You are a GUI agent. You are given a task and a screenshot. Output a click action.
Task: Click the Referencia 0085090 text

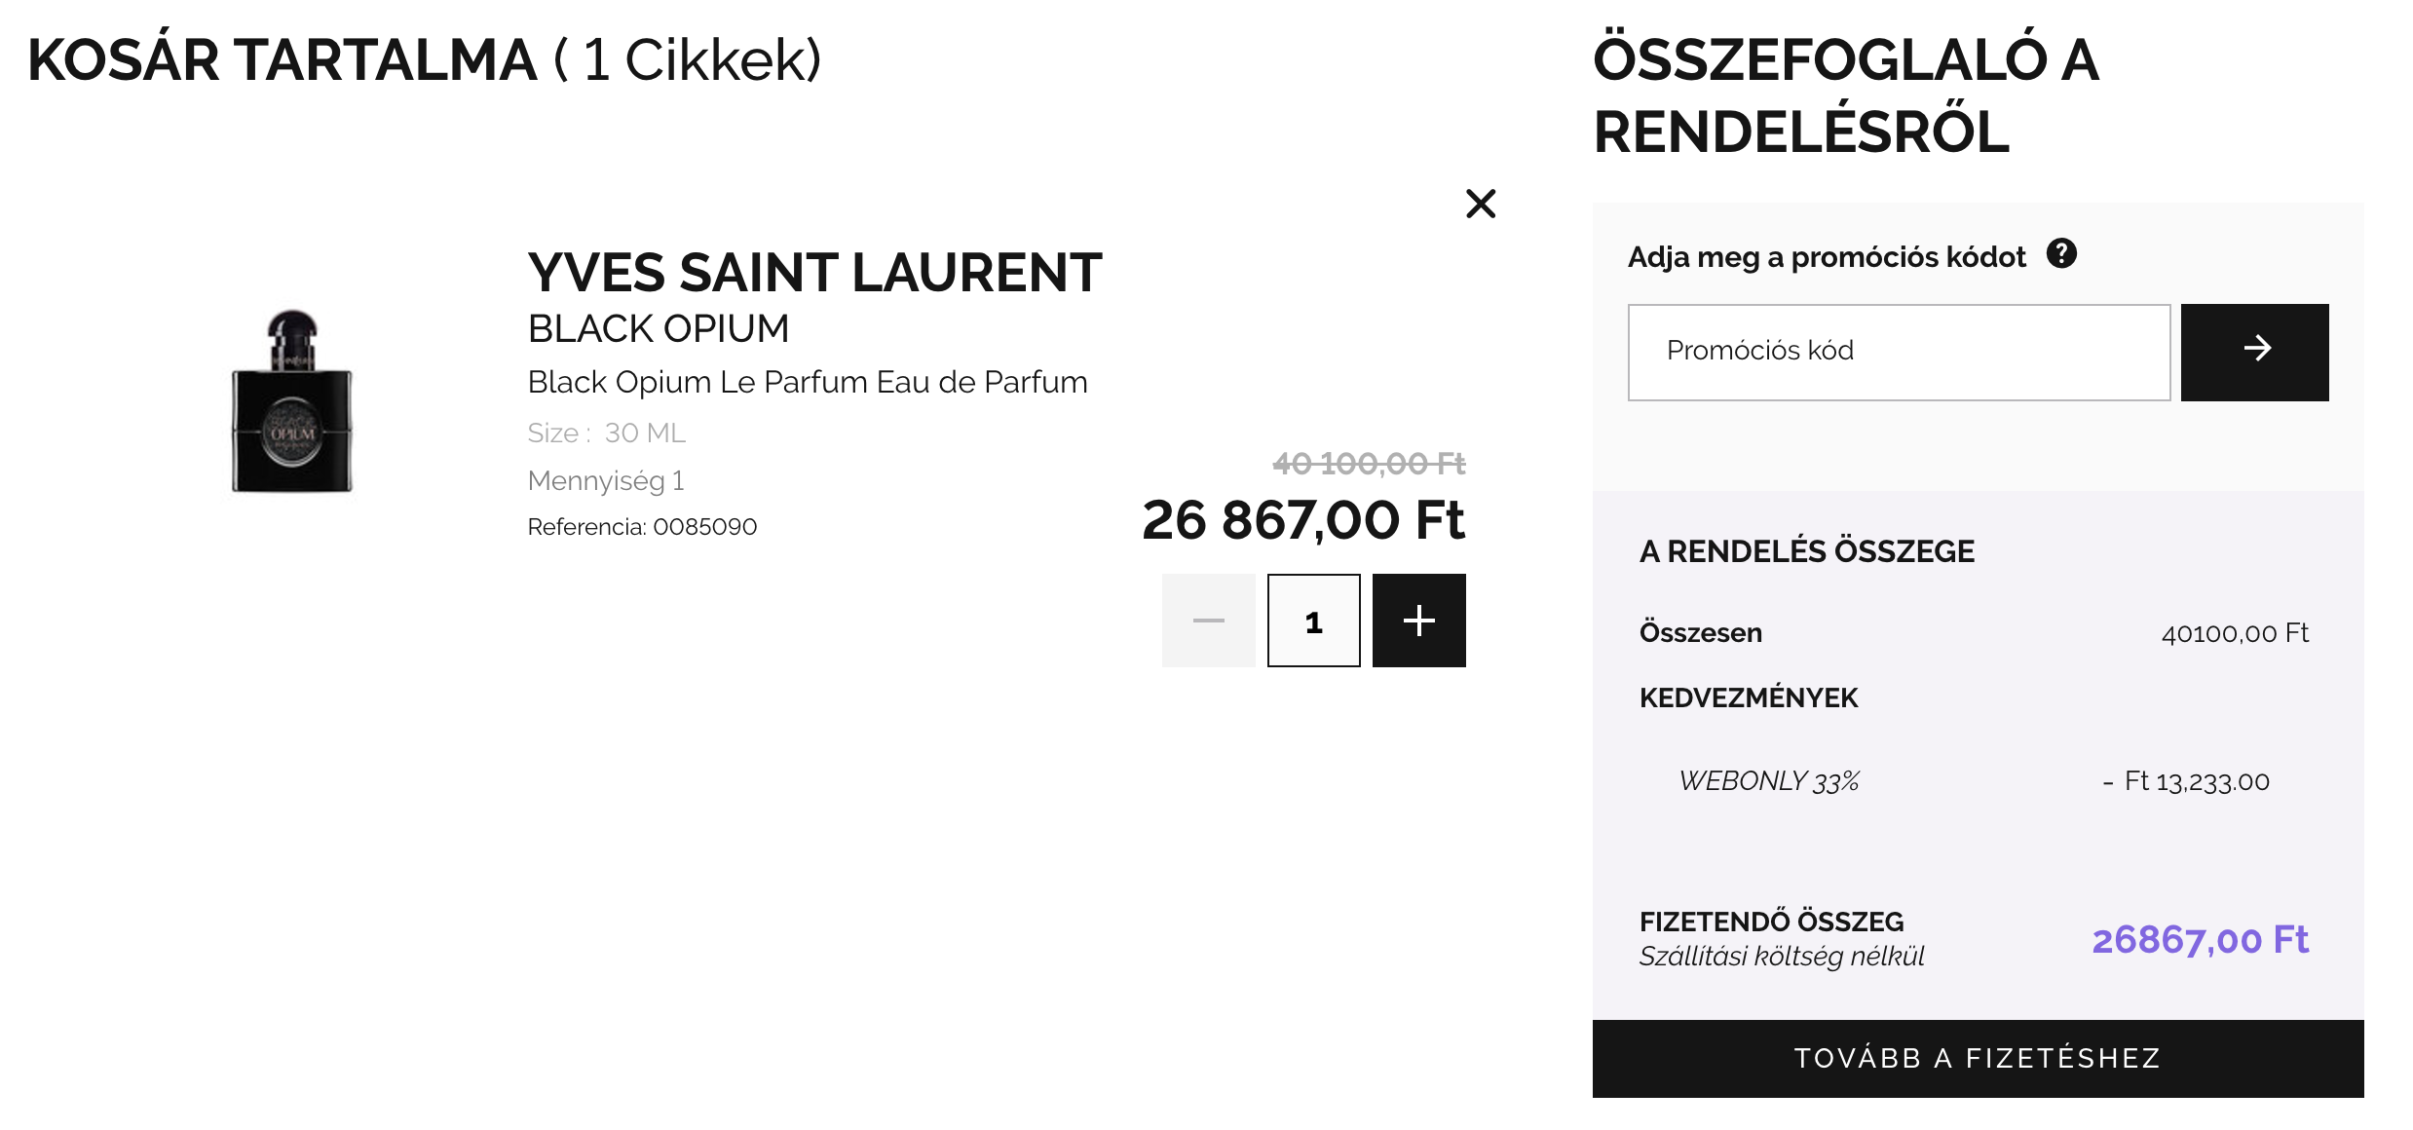pos(642,527)
